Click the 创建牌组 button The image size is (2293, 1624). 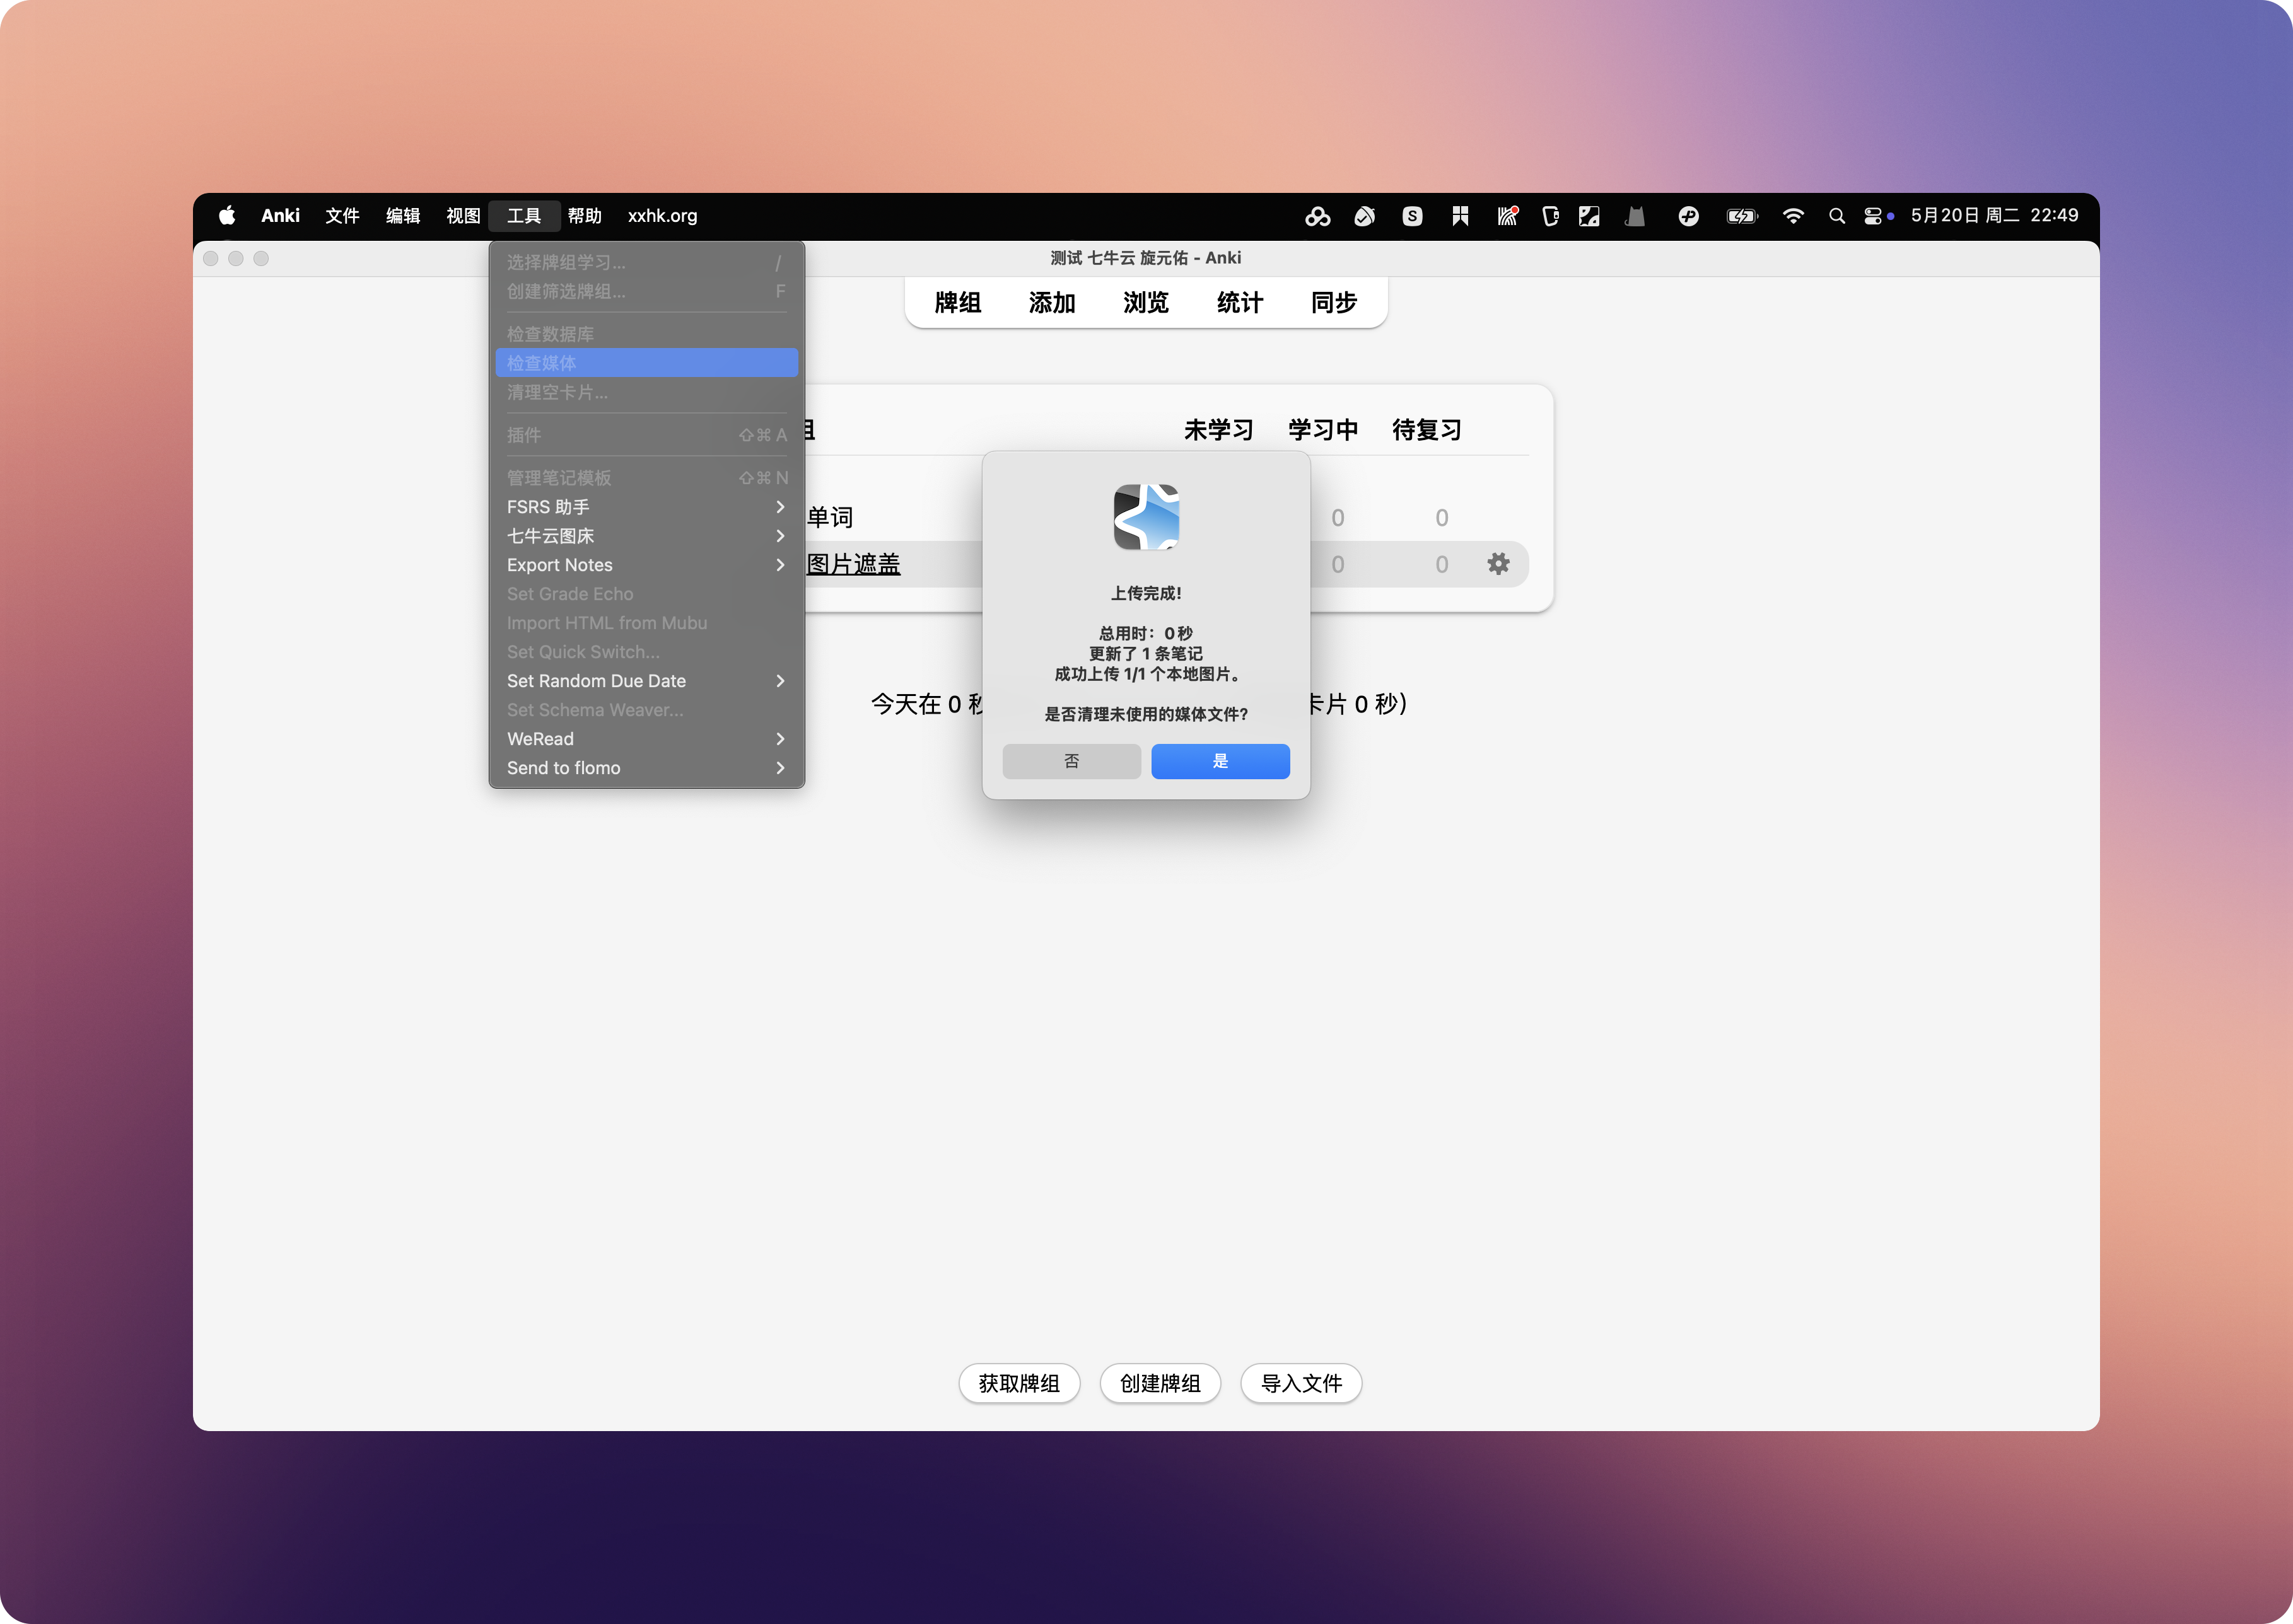[x=1160, y=1383]
